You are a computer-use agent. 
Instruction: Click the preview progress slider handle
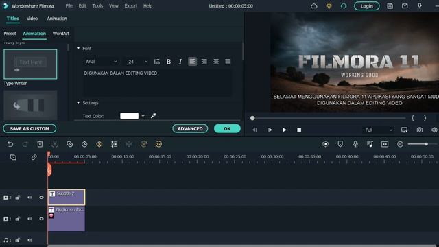(252, 118)
